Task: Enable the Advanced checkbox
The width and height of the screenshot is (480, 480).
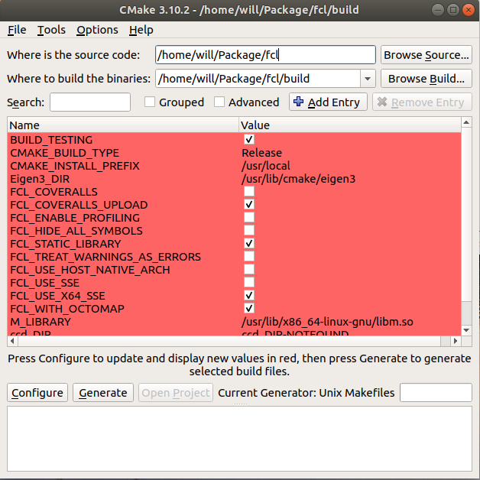Action: click(x=219, y=102)
